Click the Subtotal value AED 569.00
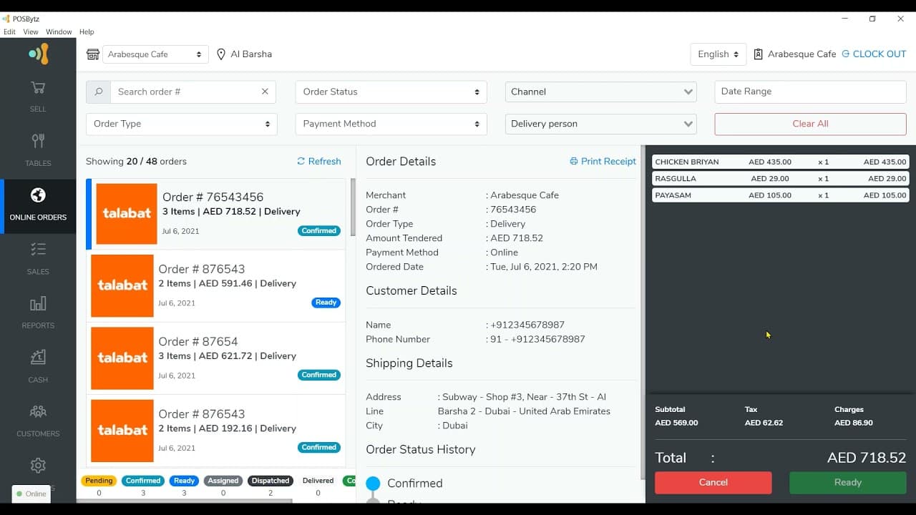The height and width of the screenshot is (515, 916). point(676,423)
